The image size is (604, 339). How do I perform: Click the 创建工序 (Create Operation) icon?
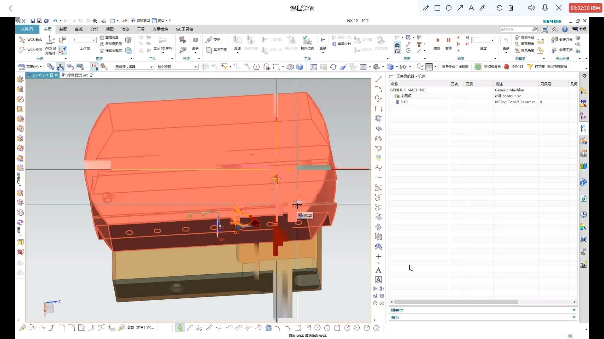point(555,50)
